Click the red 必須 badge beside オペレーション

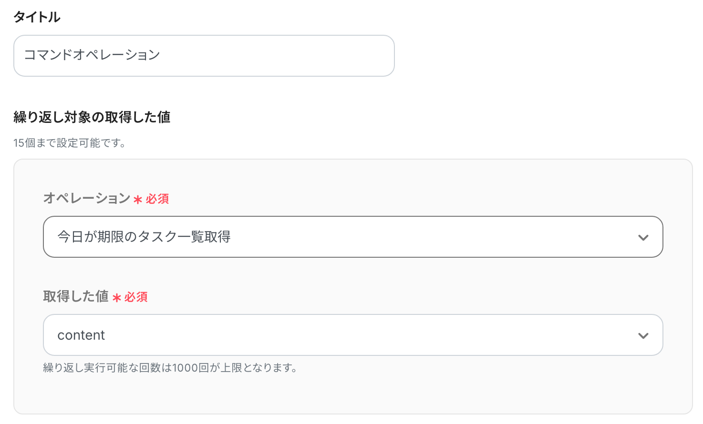(157, 199)
